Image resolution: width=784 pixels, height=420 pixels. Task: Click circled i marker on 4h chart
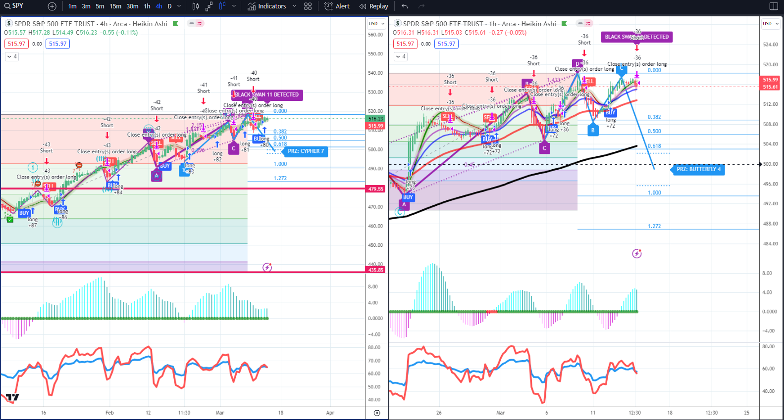click(33, 167)
